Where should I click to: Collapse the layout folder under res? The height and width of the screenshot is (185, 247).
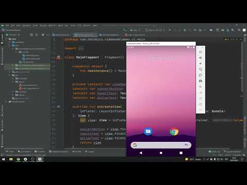[13, 82]
